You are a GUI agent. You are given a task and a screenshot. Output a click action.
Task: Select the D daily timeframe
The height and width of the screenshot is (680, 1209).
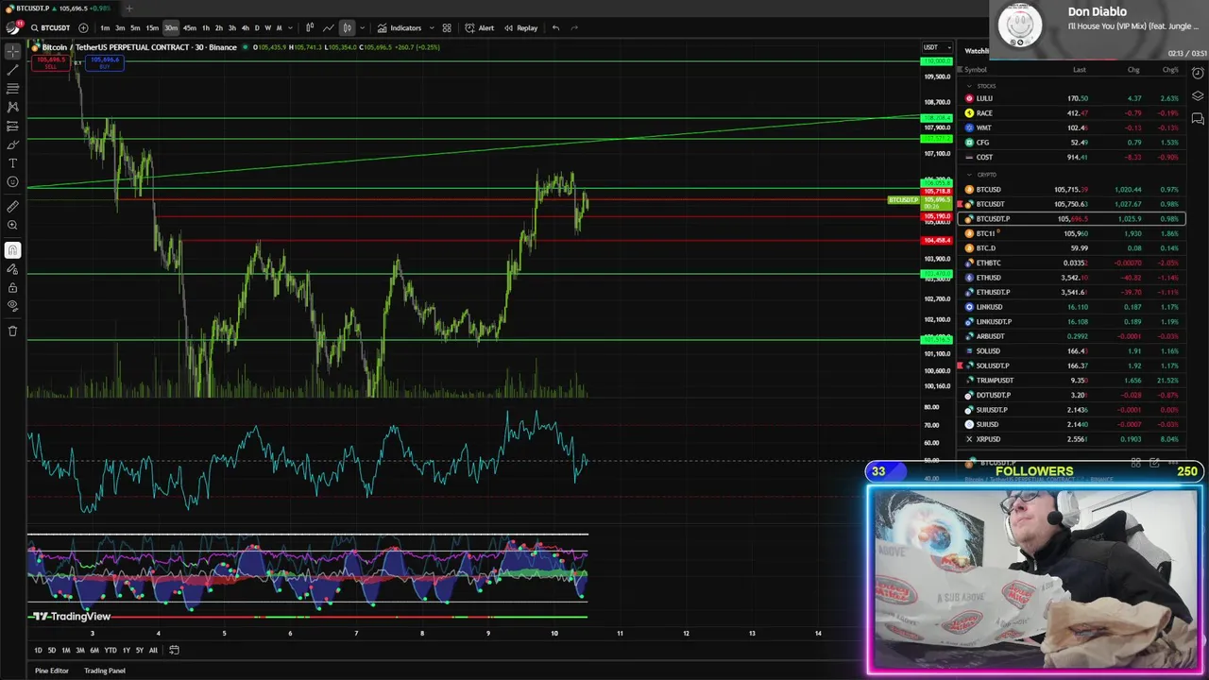(256, 27)
